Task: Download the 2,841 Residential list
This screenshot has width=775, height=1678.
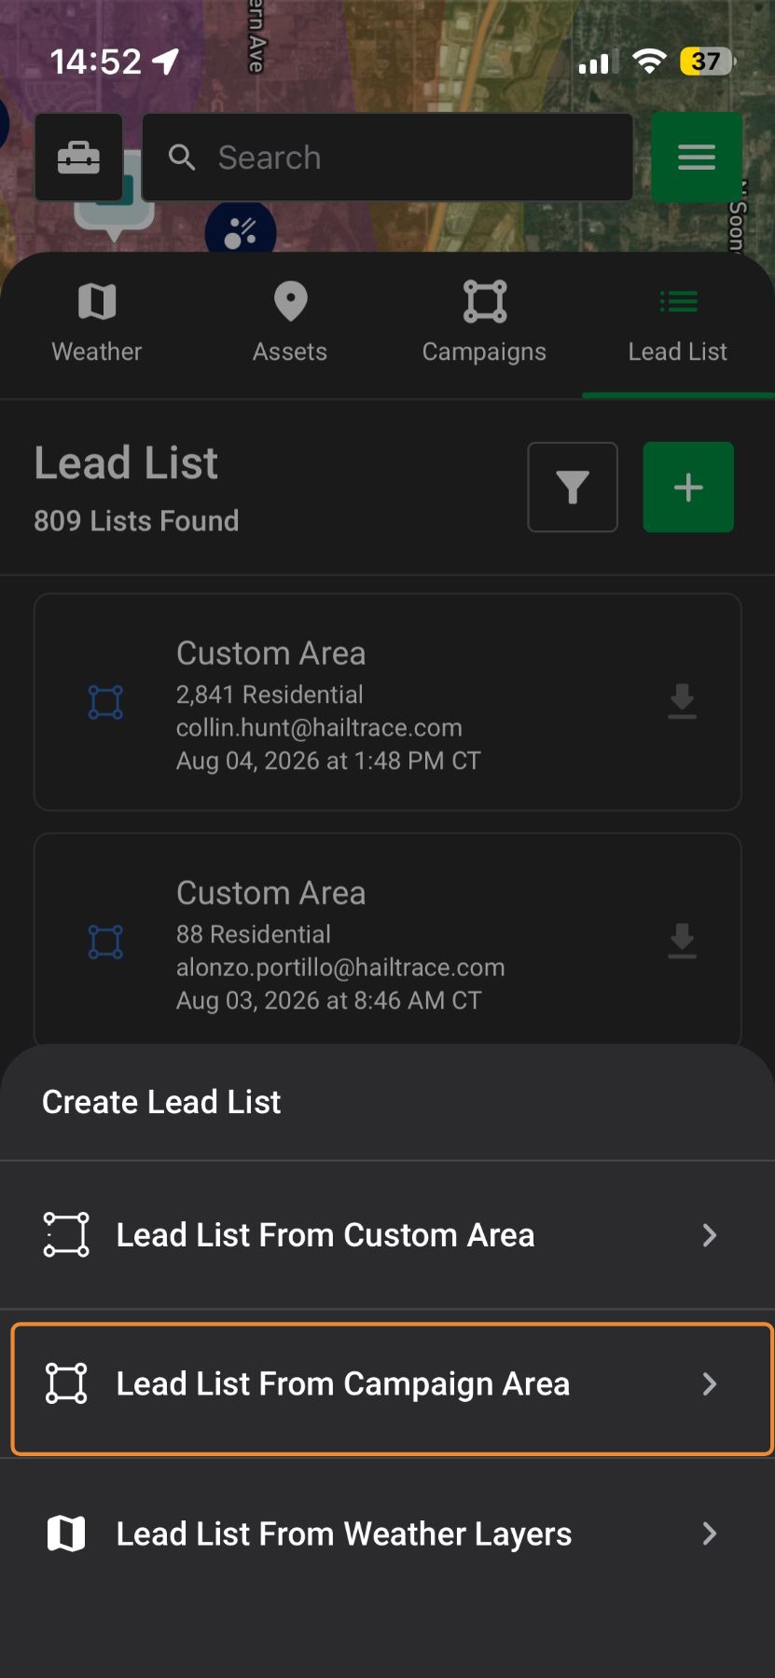Action: tap(683, 701)
